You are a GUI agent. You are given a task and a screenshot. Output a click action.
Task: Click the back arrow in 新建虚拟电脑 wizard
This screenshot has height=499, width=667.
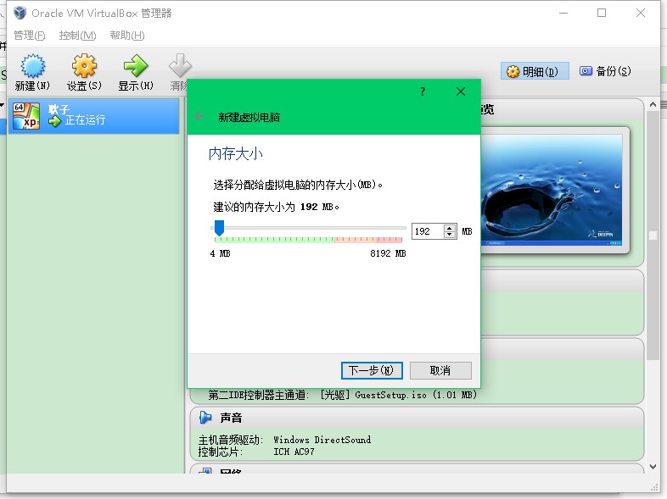coord(199,116)
